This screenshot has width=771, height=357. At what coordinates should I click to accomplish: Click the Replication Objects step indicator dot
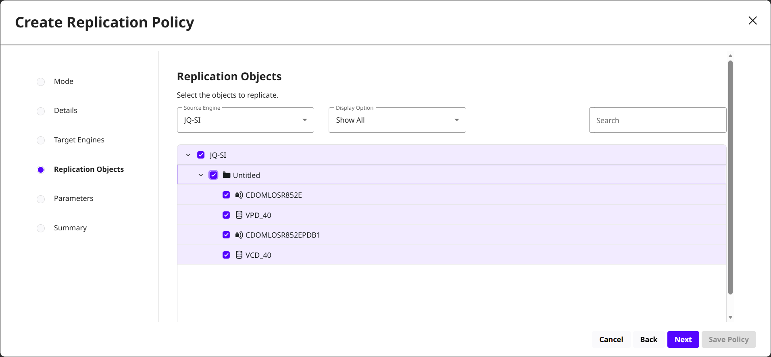coord(41,170)
